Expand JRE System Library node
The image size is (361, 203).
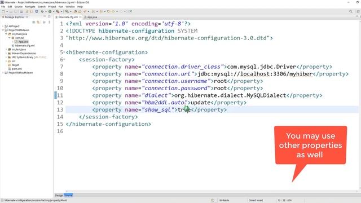coord(6,58)
